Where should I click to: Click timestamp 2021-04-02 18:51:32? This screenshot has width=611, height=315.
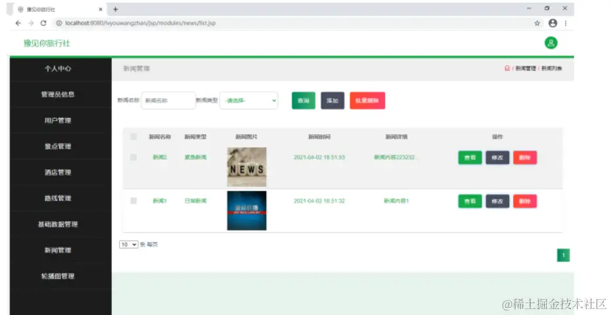319,201
